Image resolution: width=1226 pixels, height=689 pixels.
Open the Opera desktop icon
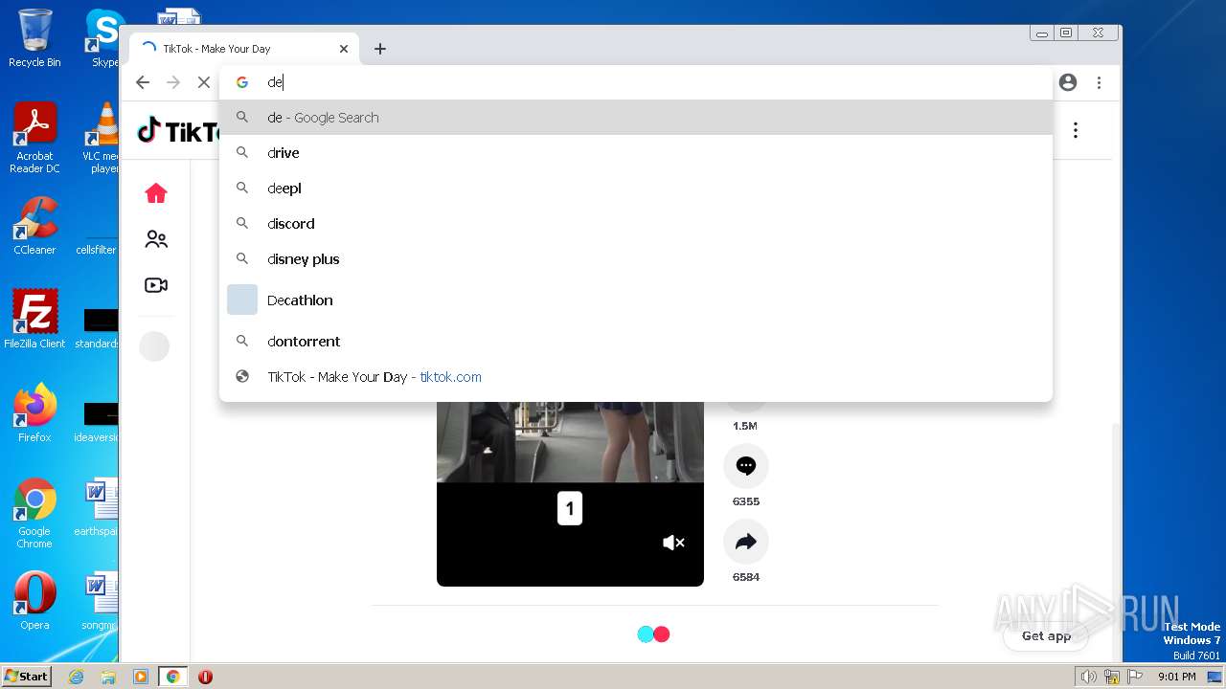coord(34,601)
